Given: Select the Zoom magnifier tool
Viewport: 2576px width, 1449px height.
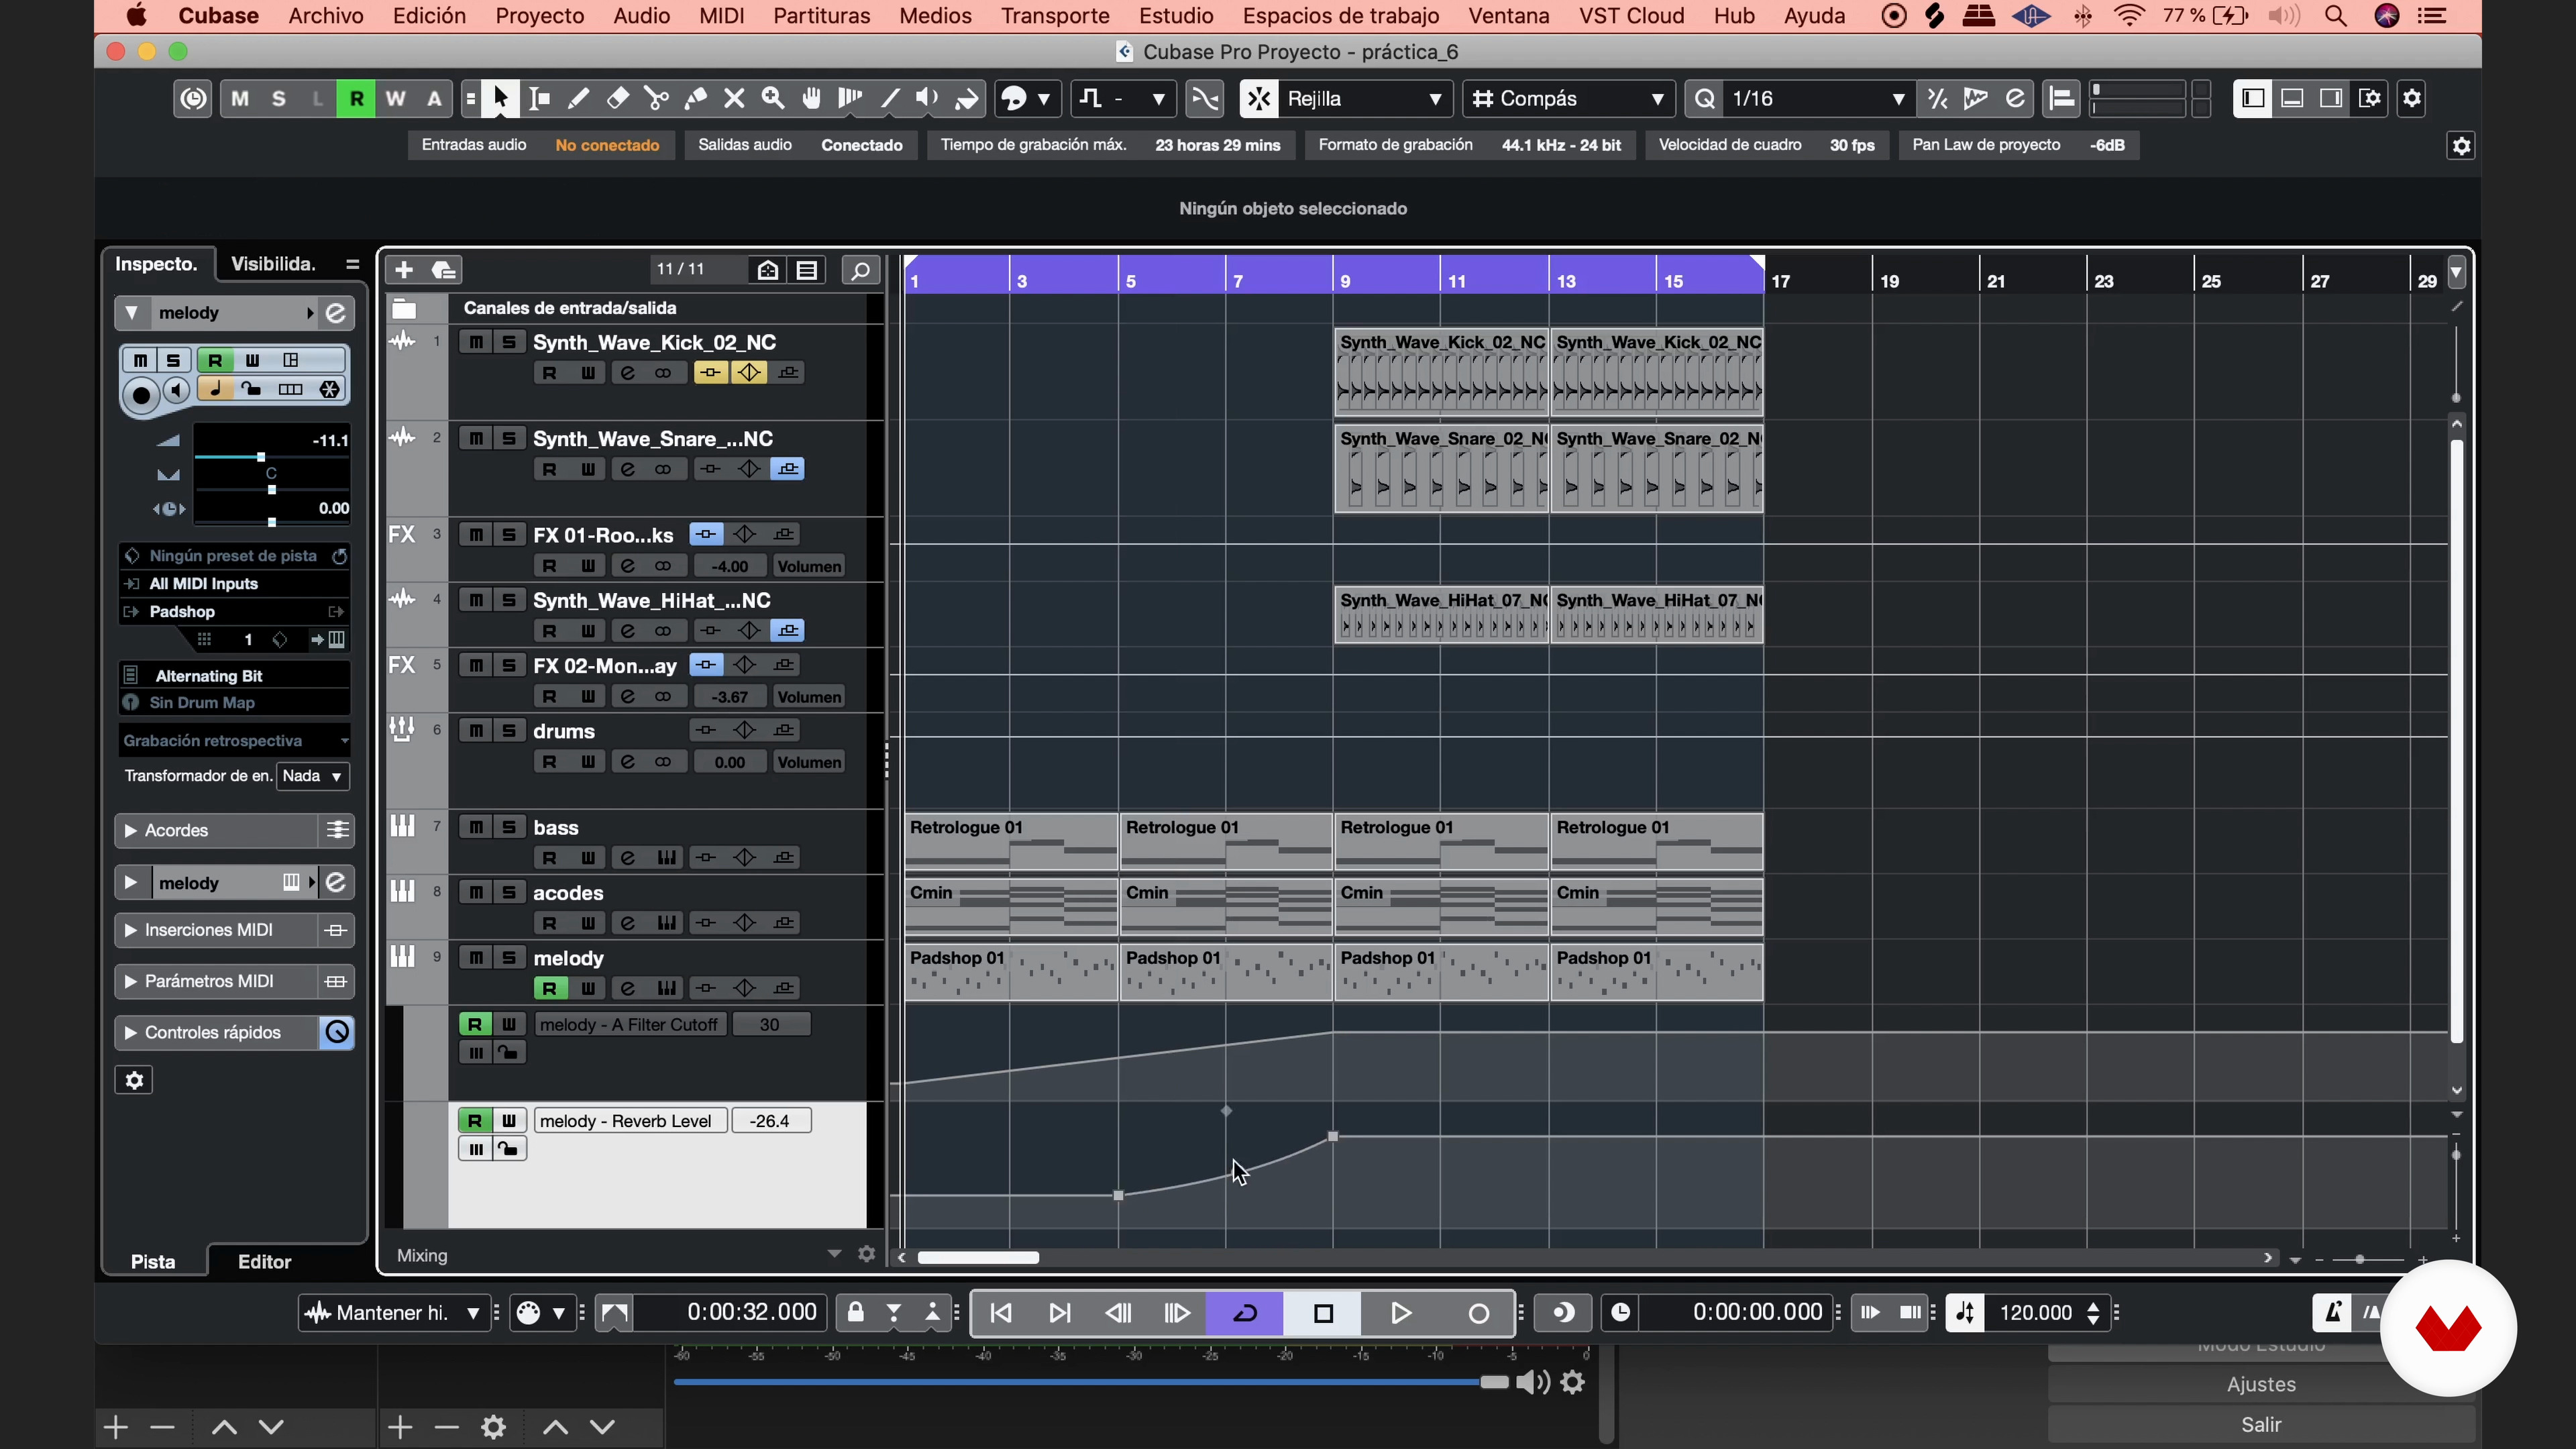Looking at the screenshot, I should (x=773, y=98).
